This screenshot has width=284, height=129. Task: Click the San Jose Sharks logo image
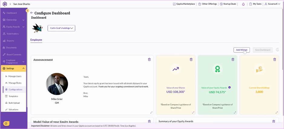[x=37, y=28]
